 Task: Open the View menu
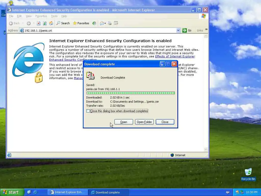(29, 16)
